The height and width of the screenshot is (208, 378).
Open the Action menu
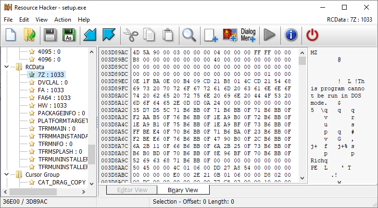coord(63,20)
